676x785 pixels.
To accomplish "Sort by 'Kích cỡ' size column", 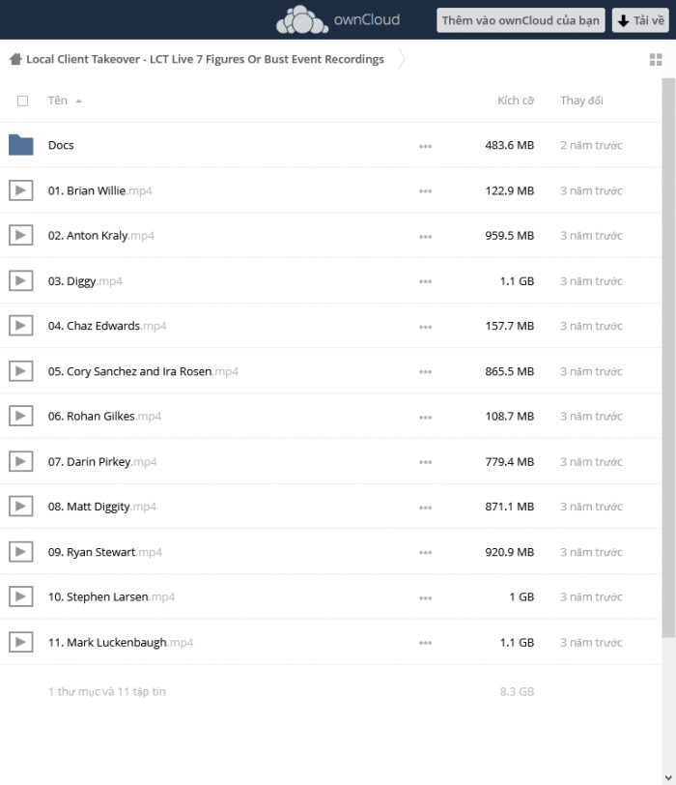I will coord(516,101).
